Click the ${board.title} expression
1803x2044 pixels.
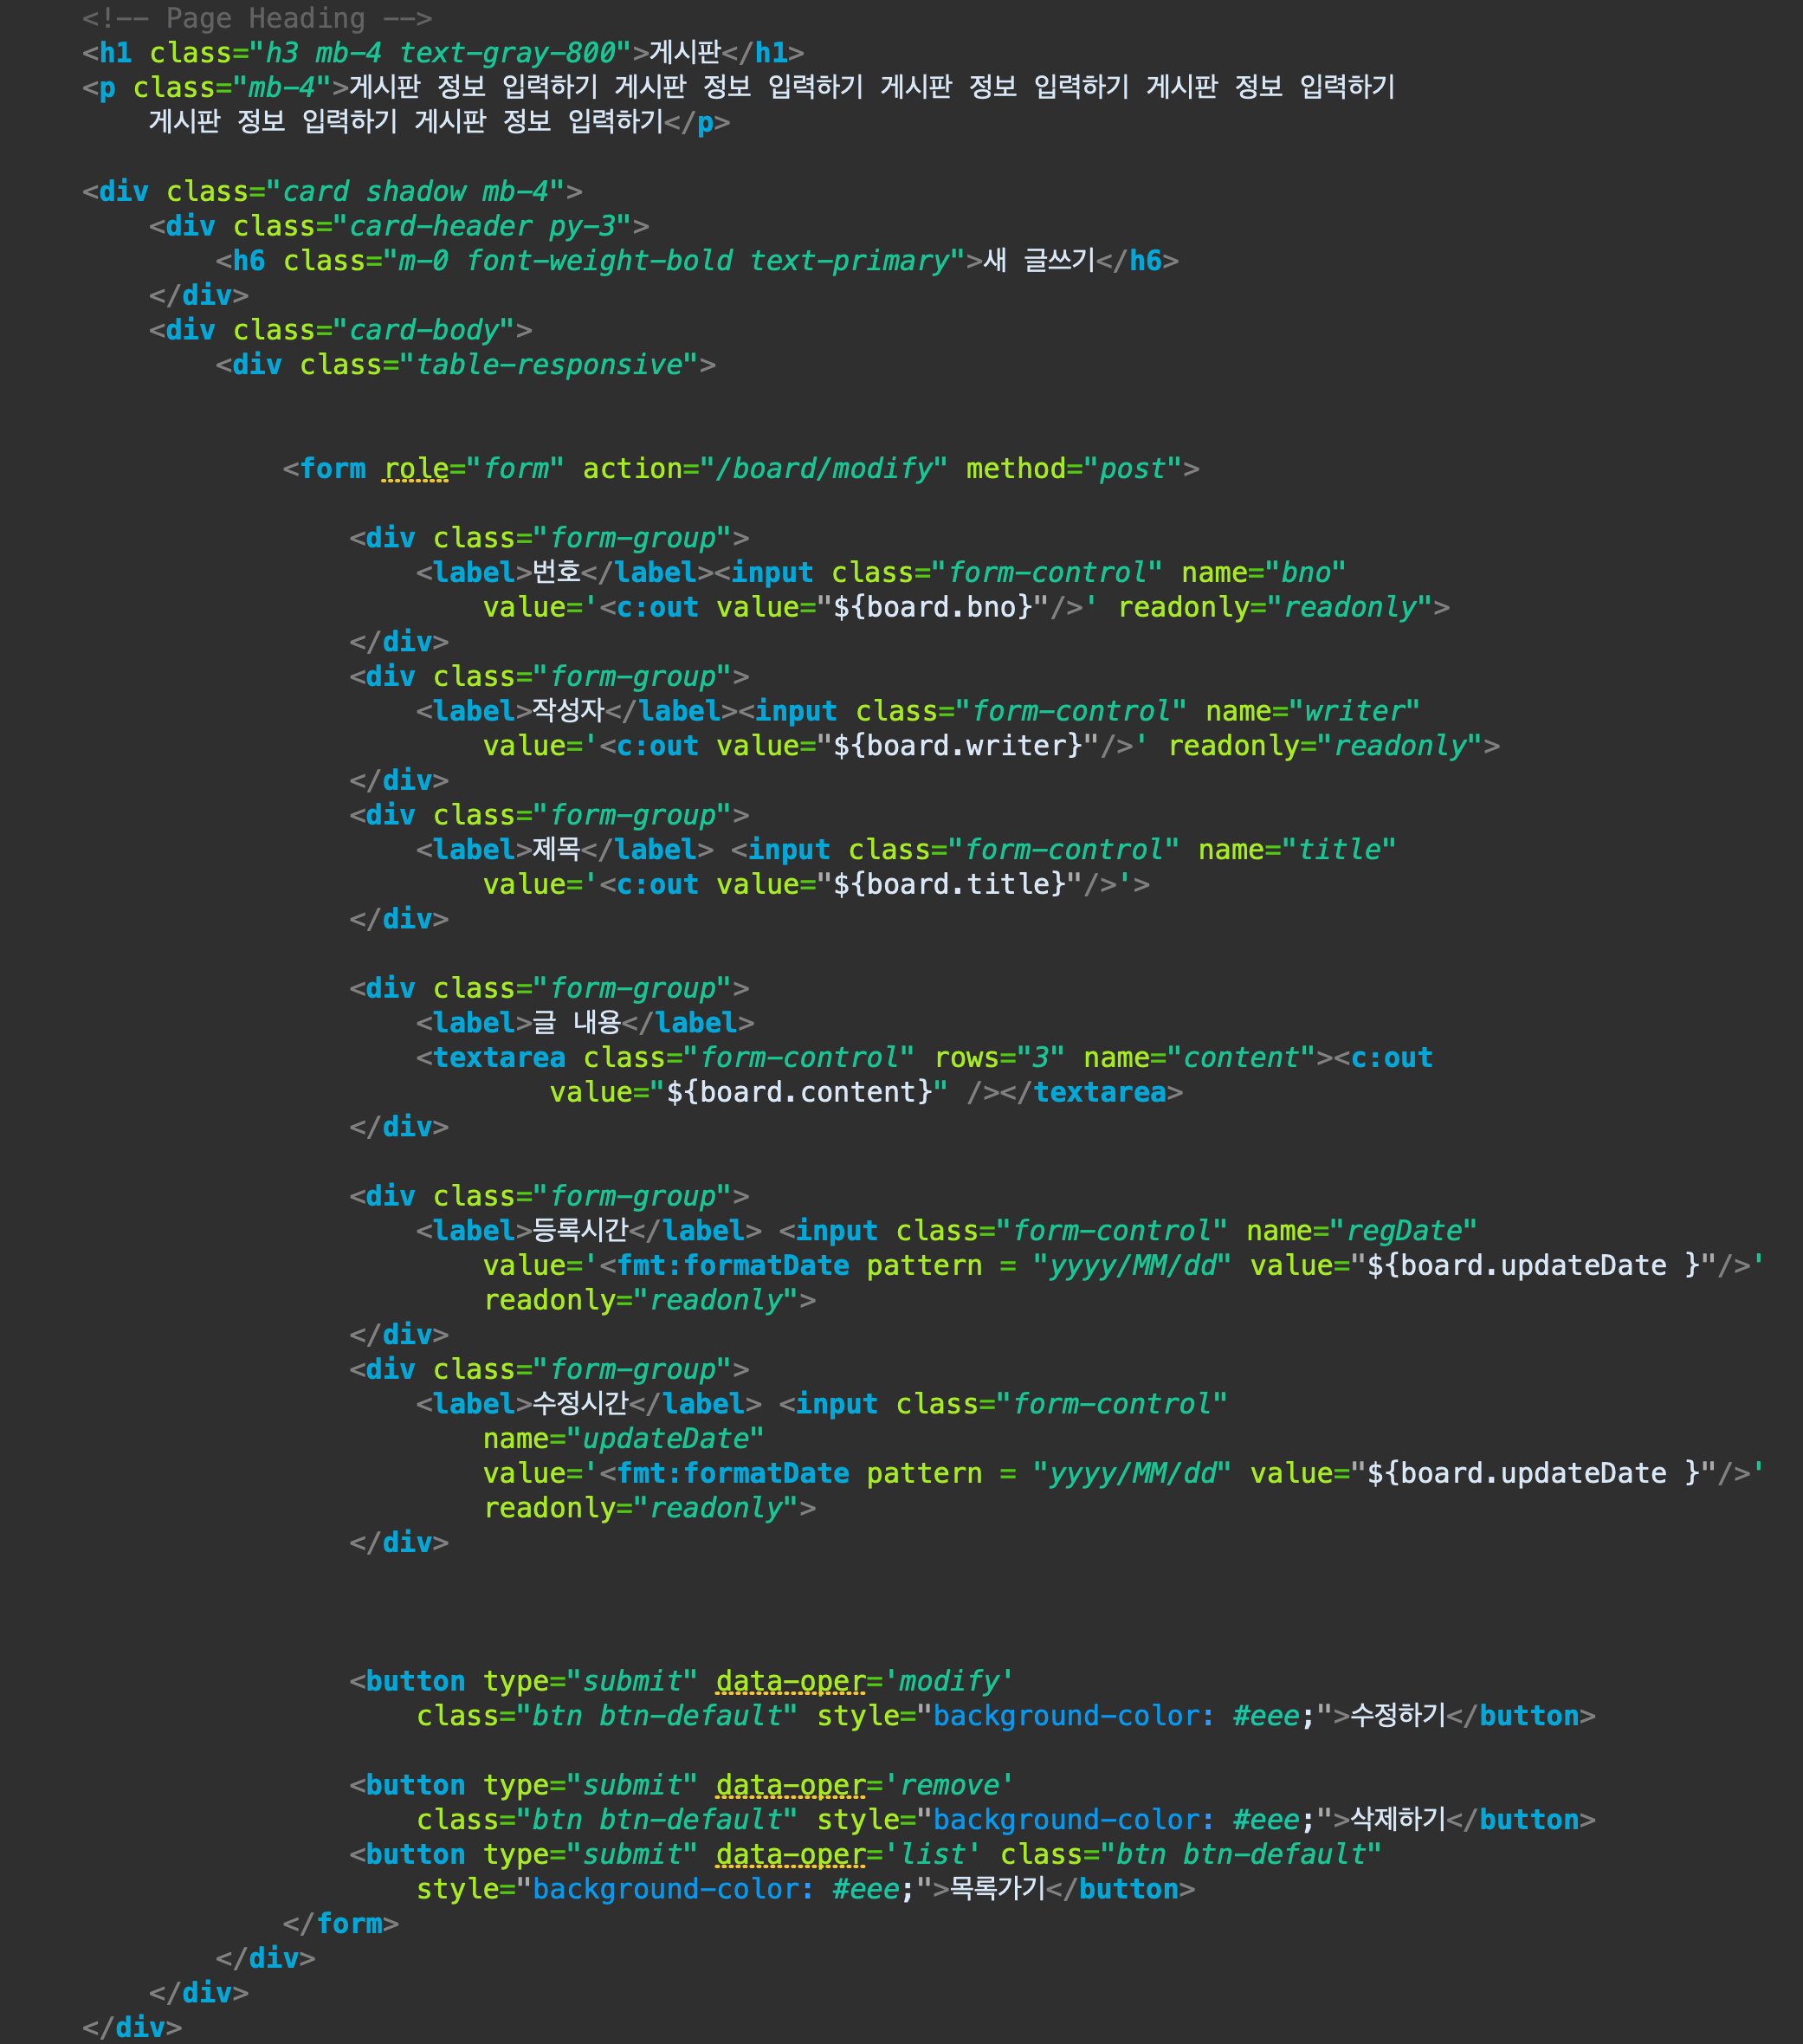point(950,884)
